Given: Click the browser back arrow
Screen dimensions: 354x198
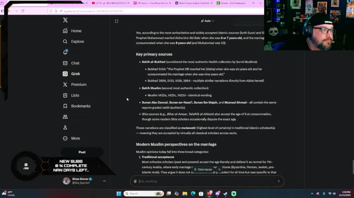Looking at the screenshot, I should [9, 11].
